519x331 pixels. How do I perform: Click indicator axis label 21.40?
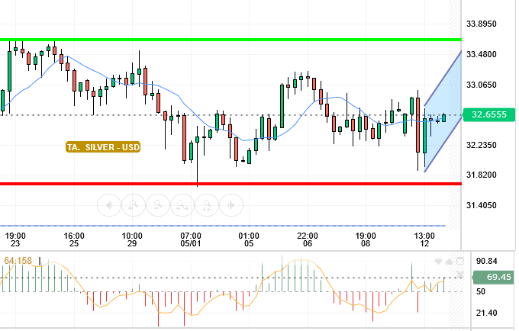pos(487,313)
